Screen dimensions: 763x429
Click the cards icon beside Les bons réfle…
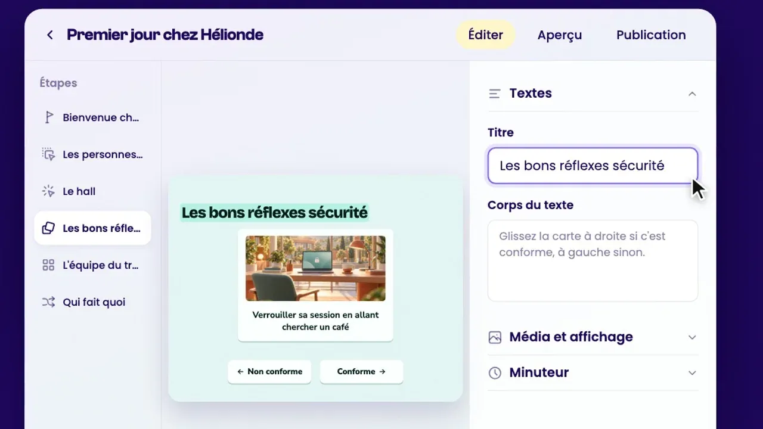pos(48,228)
